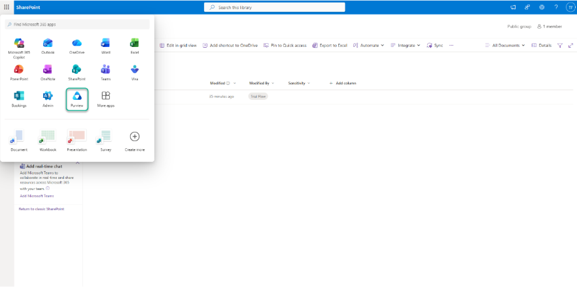Viewport: 577px width, 288px height.
Task: Click Return to classic SharePoint link
Action: coord(41,209)
